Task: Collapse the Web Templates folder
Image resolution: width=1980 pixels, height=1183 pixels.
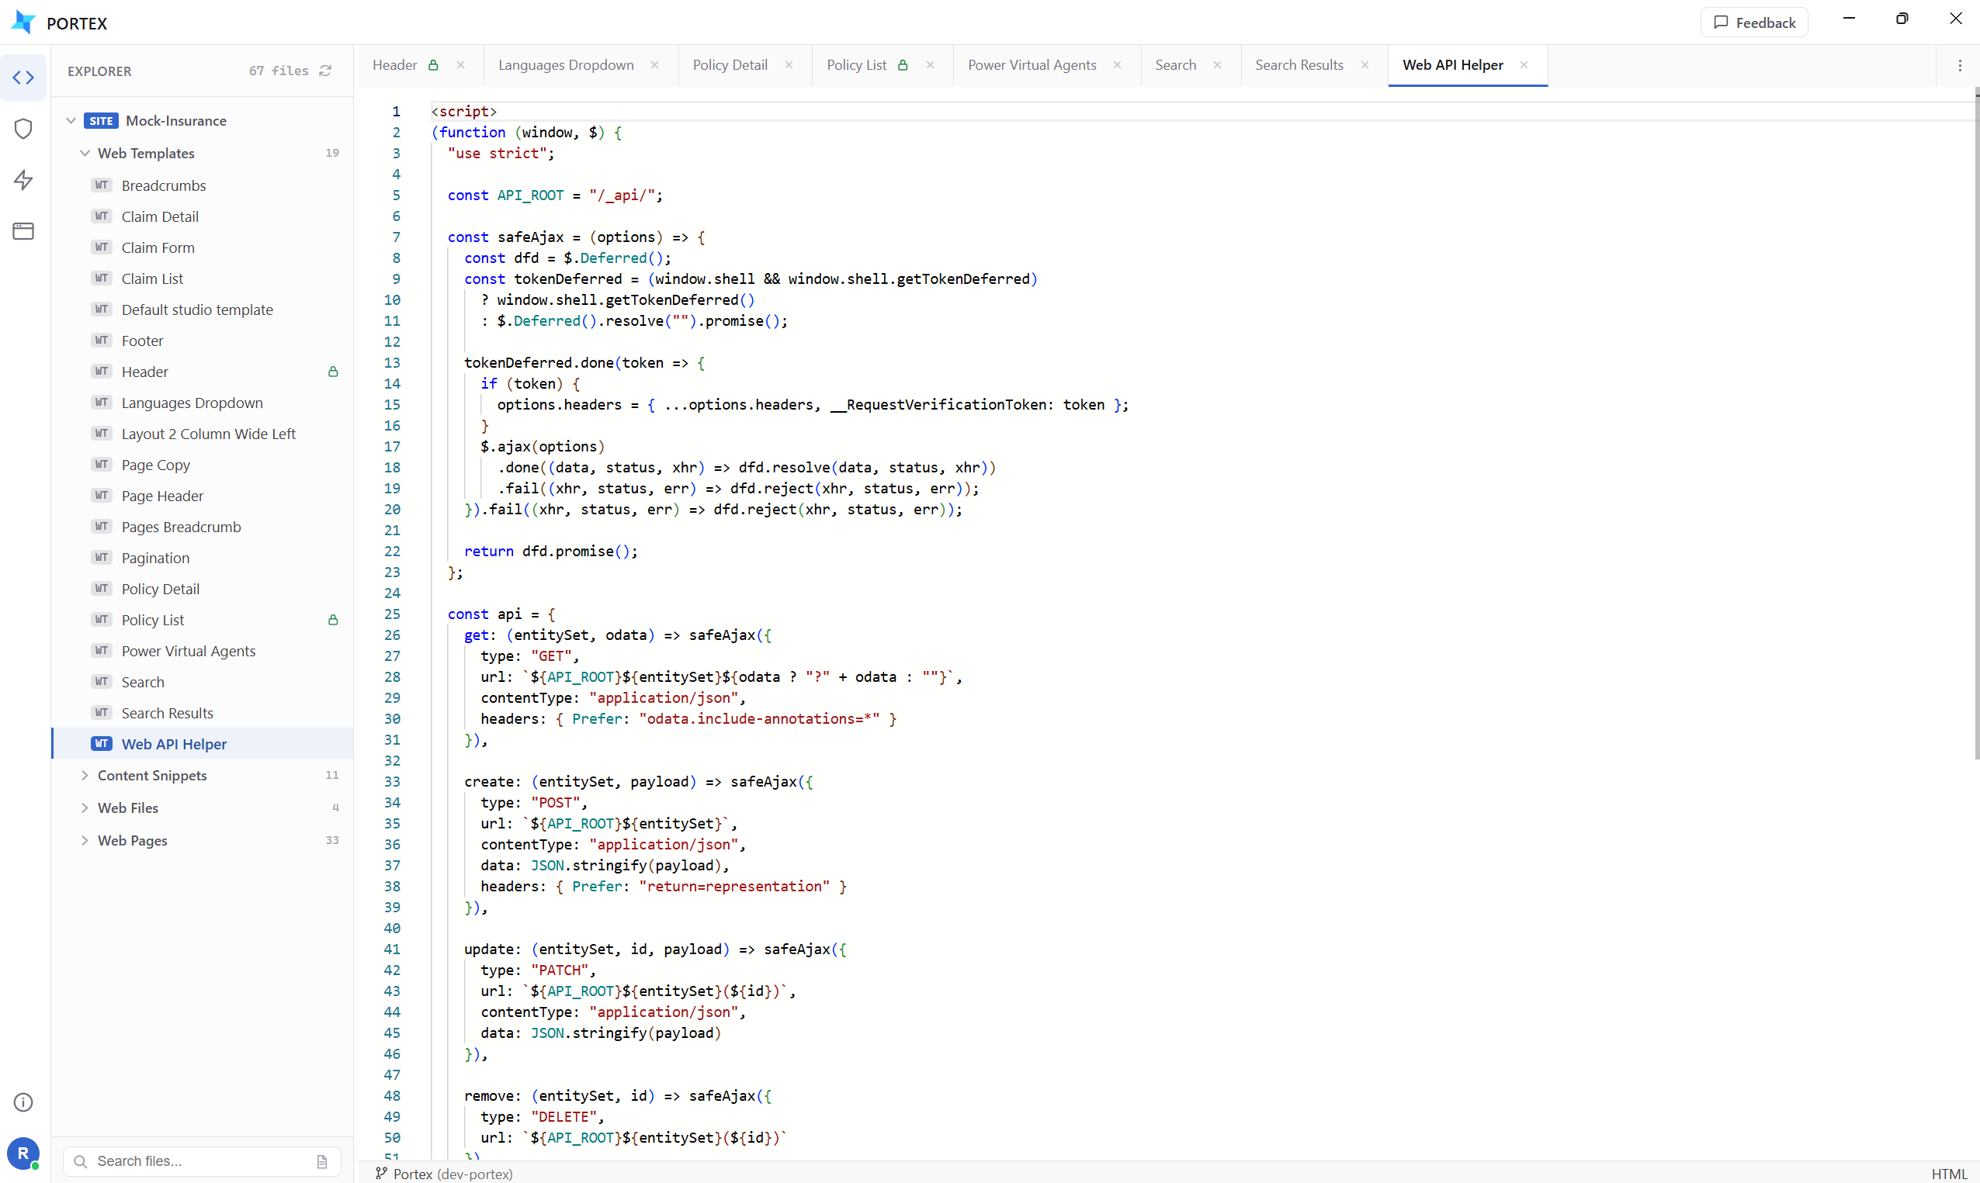Action: click(x=85, y=153)
